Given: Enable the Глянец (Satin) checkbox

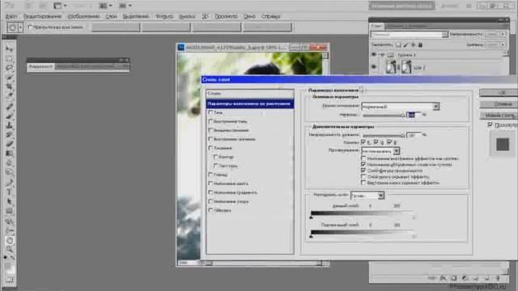Looking at the screenshot, I should pos(210,175).
